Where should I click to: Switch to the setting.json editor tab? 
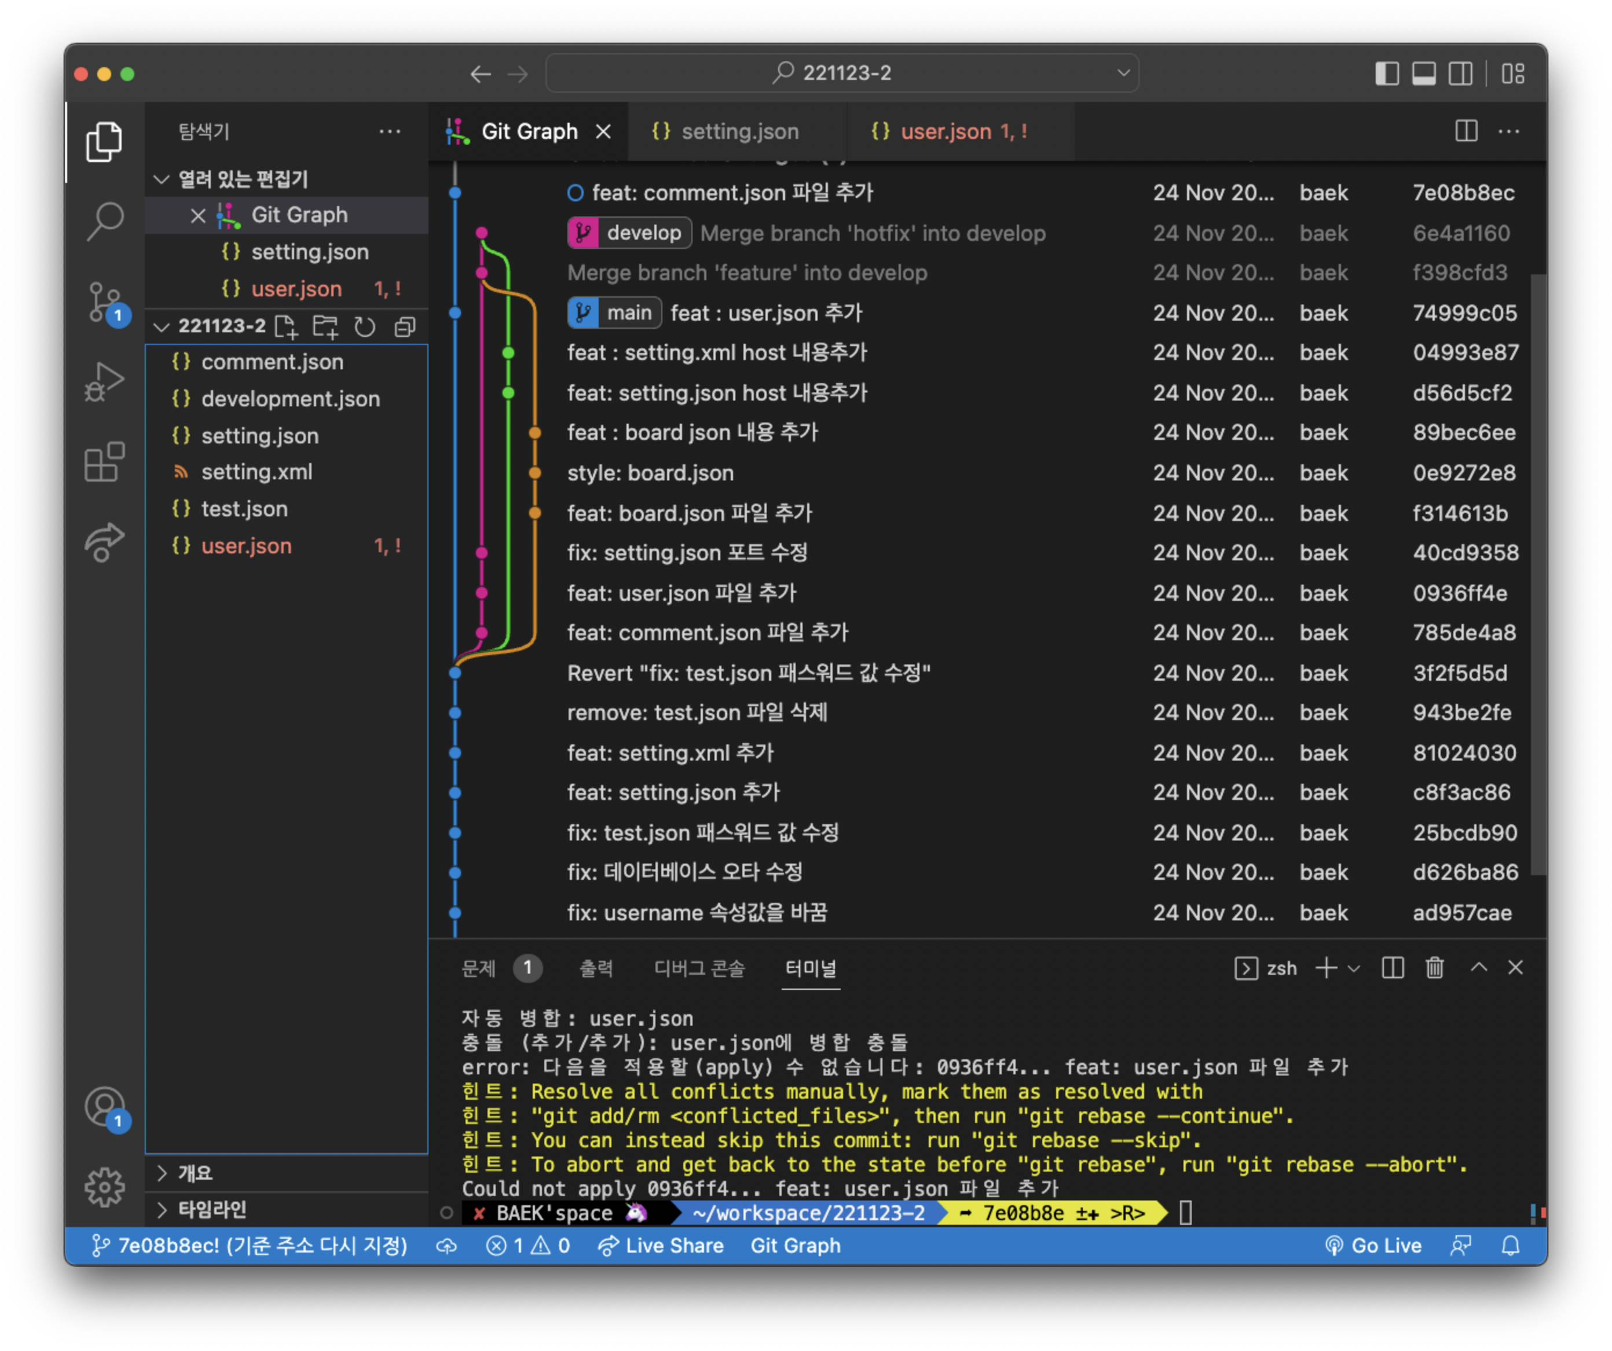coord(738,132)
